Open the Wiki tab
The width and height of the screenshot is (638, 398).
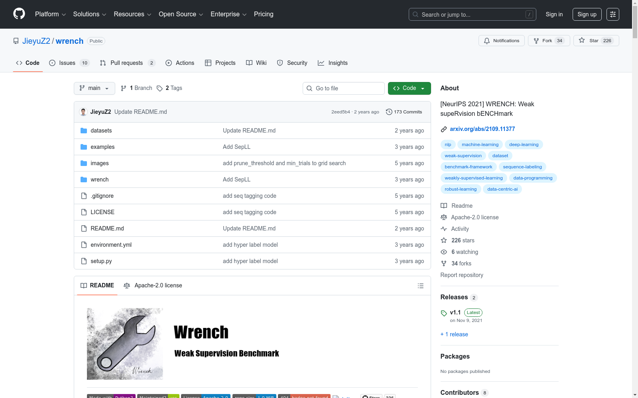[256, 63]
